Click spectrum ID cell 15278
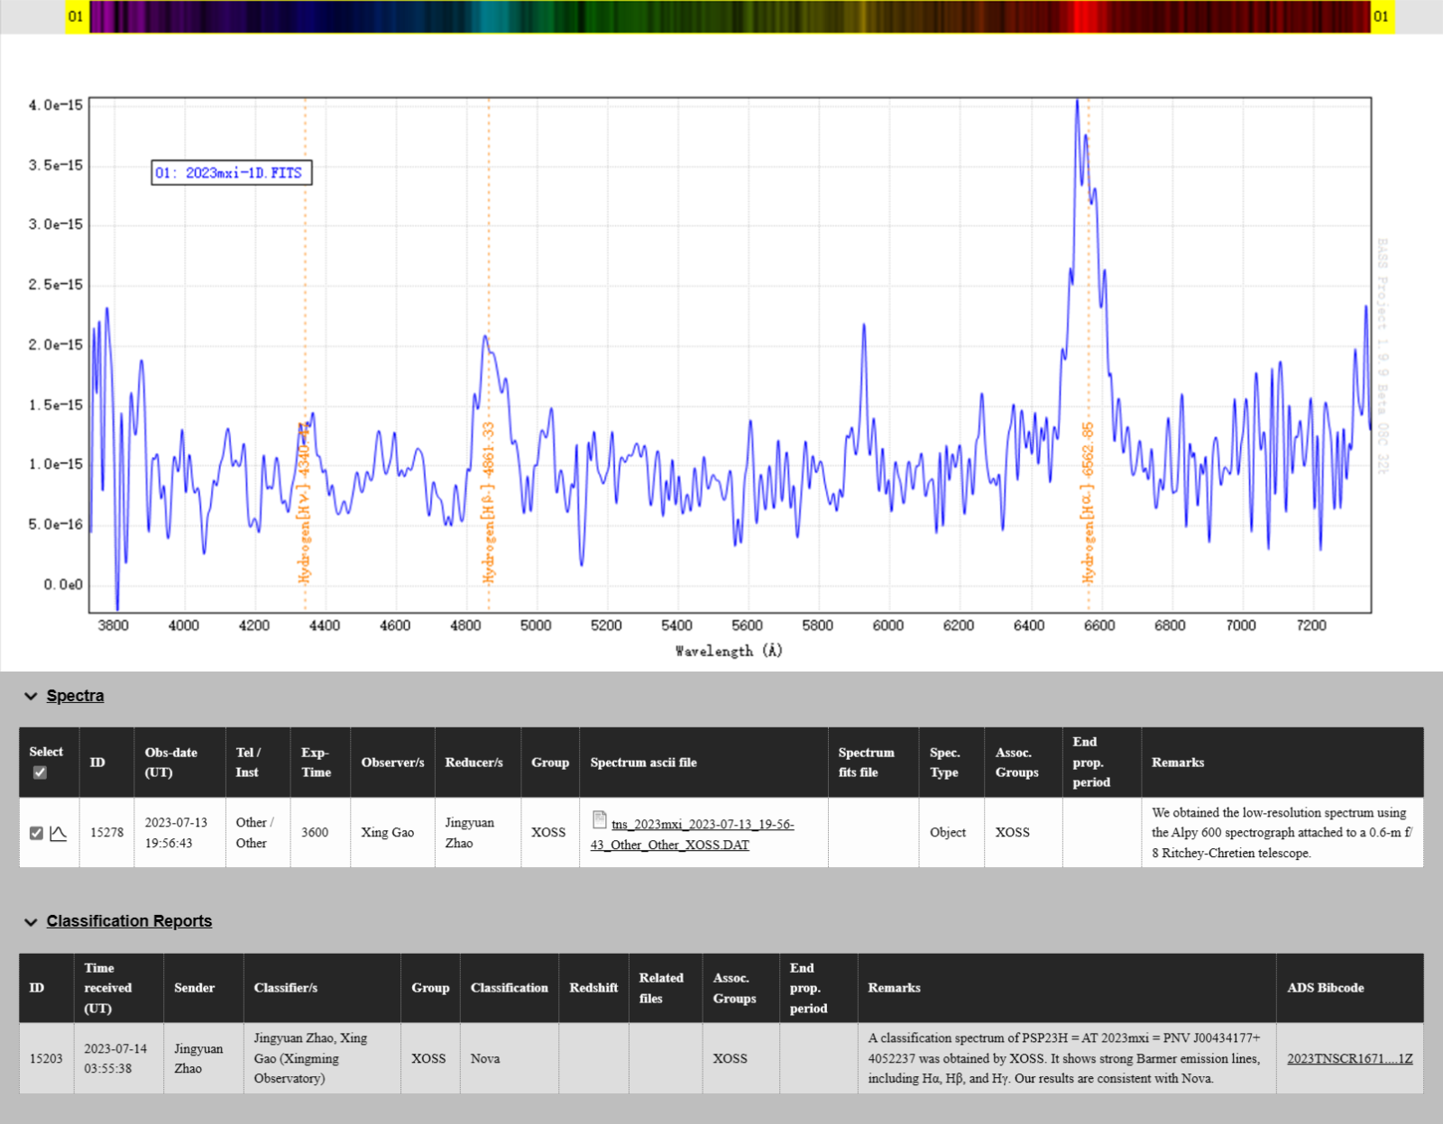 (106, 833)
